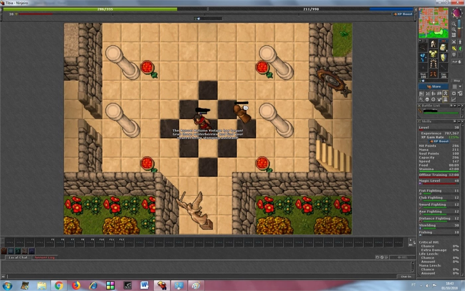Toggle PvP secure mode
Screen dimensions: 465x291
(x=457, y=62)
